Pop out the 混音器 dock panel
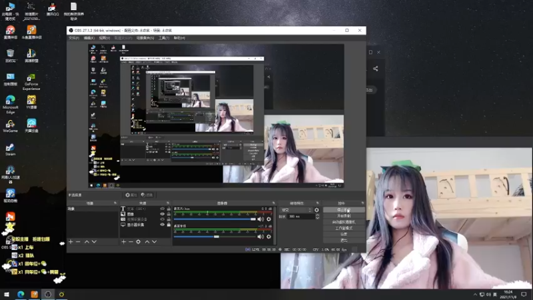The image size is (533, 300). (273, 203)
